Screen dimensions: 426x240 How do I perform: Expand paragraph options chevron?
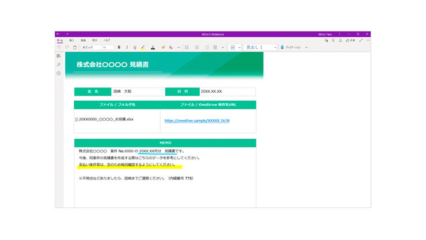(223, 48)
